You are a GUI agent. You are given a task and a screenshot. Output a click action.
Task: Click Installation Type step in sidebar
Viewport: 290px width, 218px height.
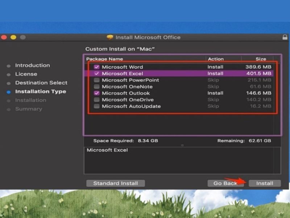41,92
